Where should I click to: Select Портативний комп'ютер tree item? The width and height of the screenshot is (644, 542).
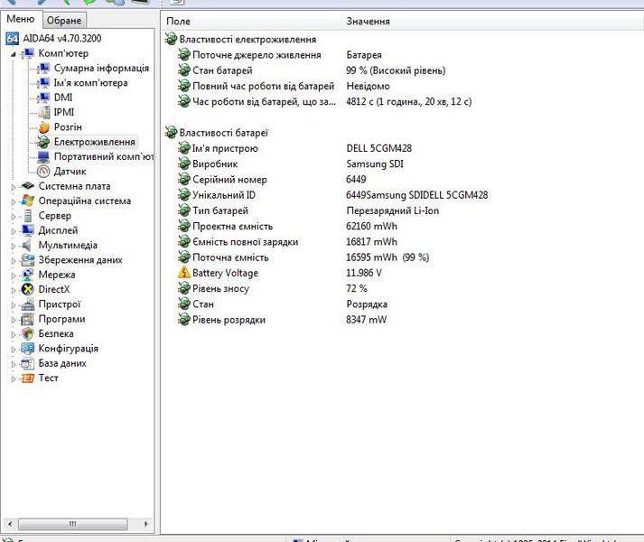click(104, 157)
